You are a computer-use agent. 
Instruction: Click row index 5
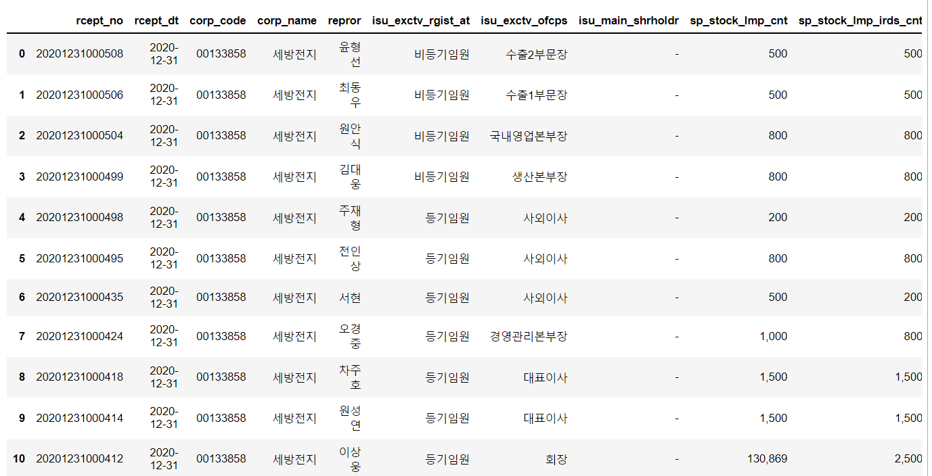[22, 258]
